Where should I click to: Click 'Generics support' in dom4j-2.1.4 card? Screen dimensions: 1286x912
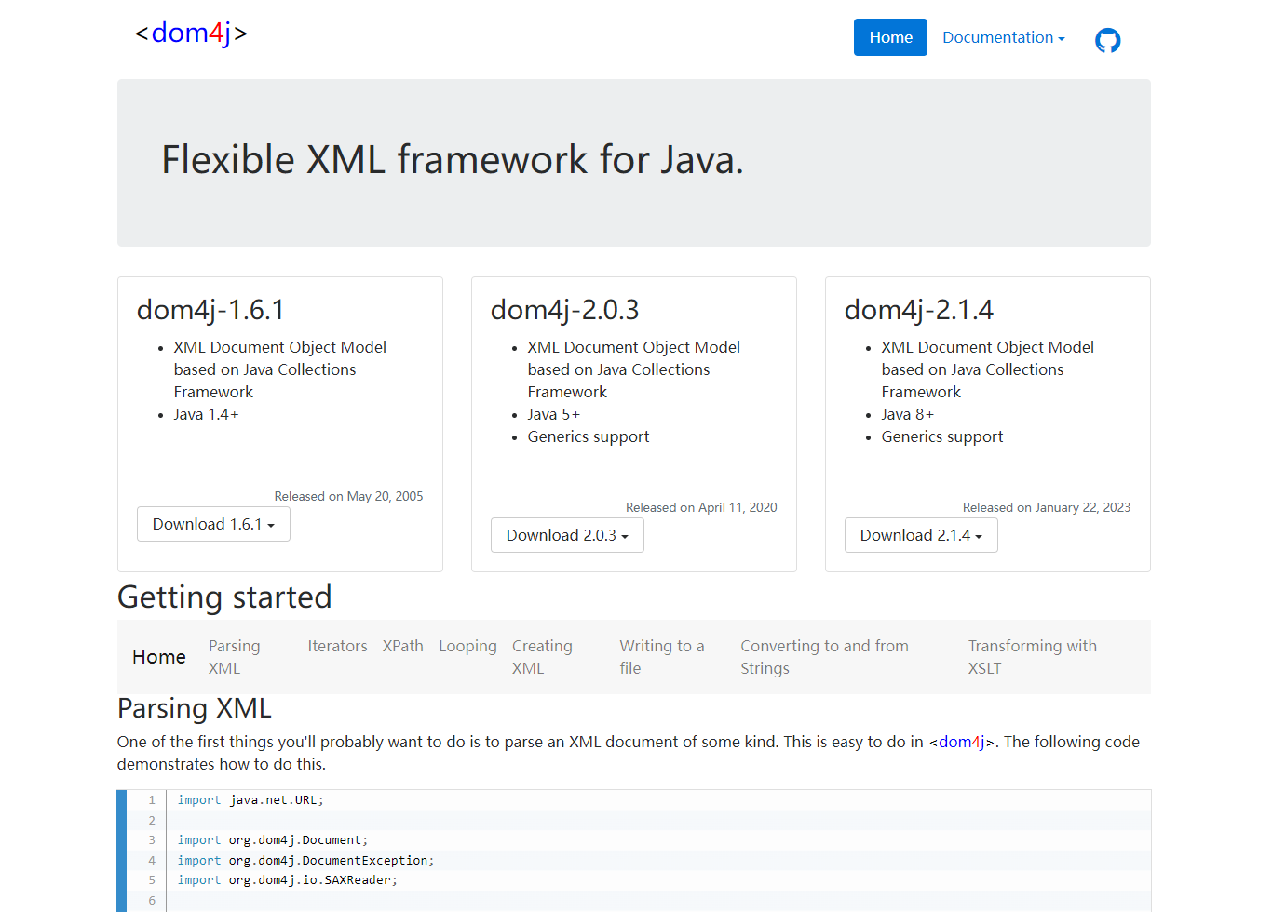point(941,436)
